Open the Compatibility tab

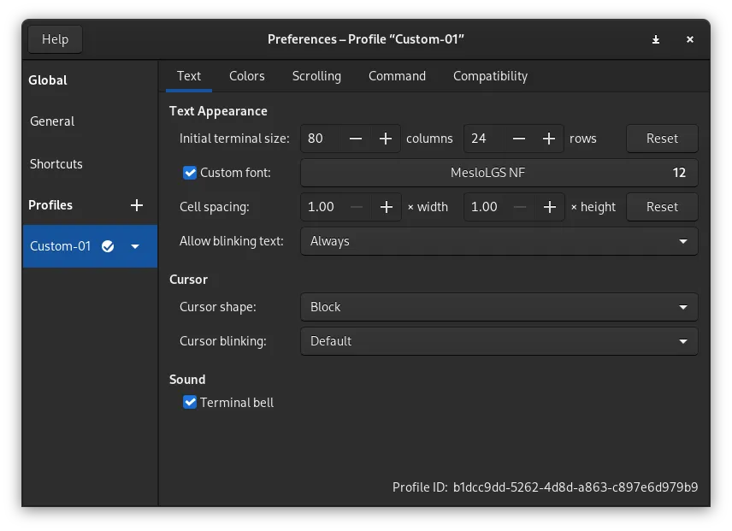[490, 76]
